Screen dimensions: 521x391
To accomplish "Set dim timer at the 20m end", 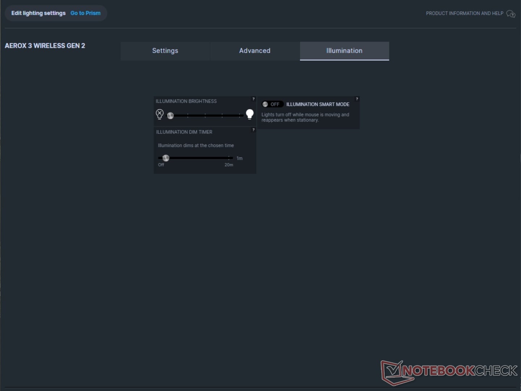I will [229, 158].
